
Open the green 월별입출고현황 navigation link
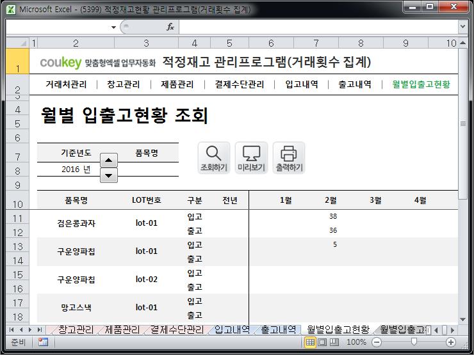[x=421, y=84]
